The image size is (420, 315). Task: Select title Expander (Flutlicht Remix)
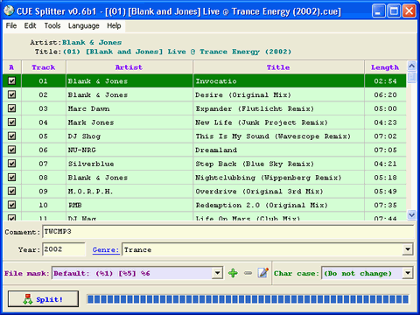point(255,108)
